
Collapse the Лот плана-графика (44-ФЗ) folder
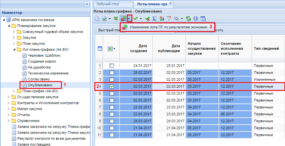(x=14, y=50)
